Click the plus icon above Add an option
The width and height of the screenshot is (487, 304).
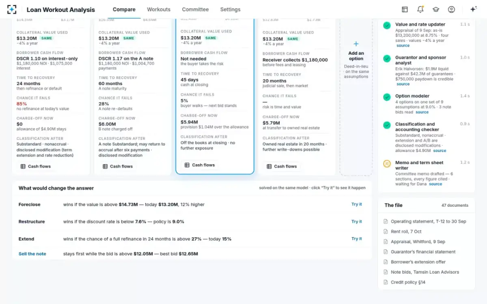click(356, 44)
